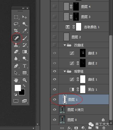The image size is (113, 130).
Task: Select the 选取颜色 1 adjustment layer
Action: tap(80, 27)
